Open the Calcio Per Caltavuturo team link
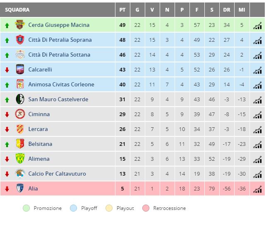The image size is (271, 231). point(57,174)
